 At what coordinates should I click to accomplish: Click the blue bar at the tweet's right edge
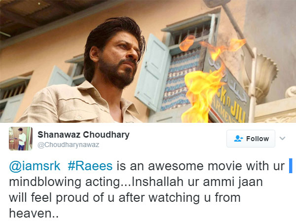click(x=291, y=166)
